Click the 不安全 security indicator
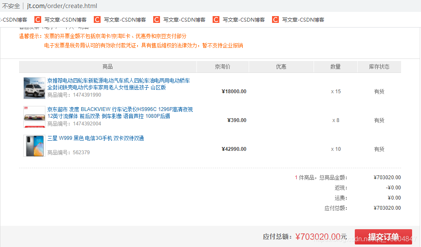 (x=11, y=6)
